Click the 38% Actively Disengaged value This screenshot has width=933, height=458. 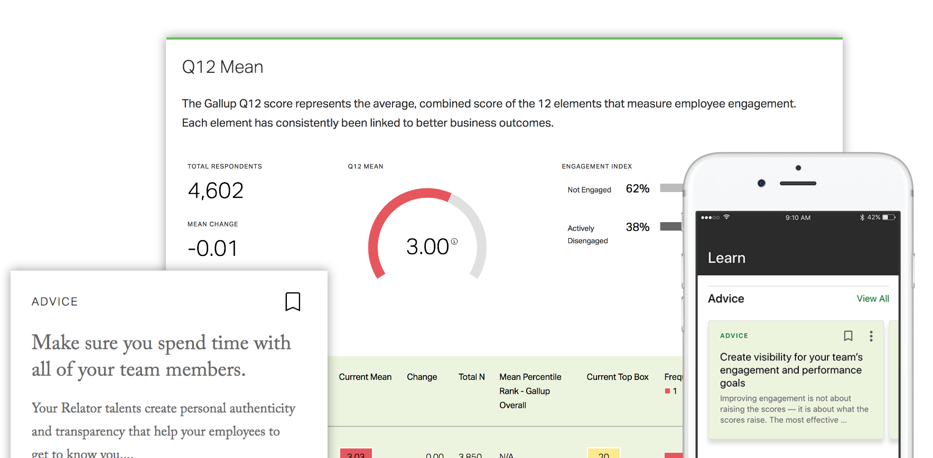tap(637, 227)
